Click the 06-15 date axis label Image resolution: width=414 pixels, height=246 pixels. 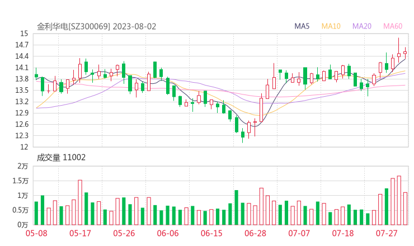211,233
